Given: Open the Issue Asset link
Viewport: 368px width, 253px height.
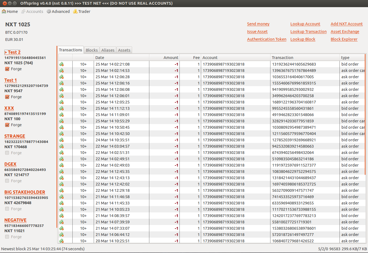Looking at the screenshot, I should click(257, 32).
